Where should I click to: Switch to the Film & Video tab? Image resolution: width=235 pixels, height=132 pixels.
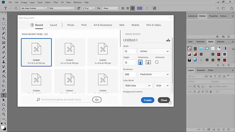pos(153,25)
